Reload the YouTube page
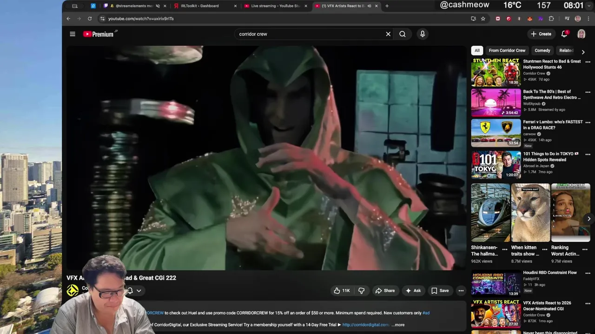The width and height of the screenshot is (595, 334). click(x=90, y=19)
